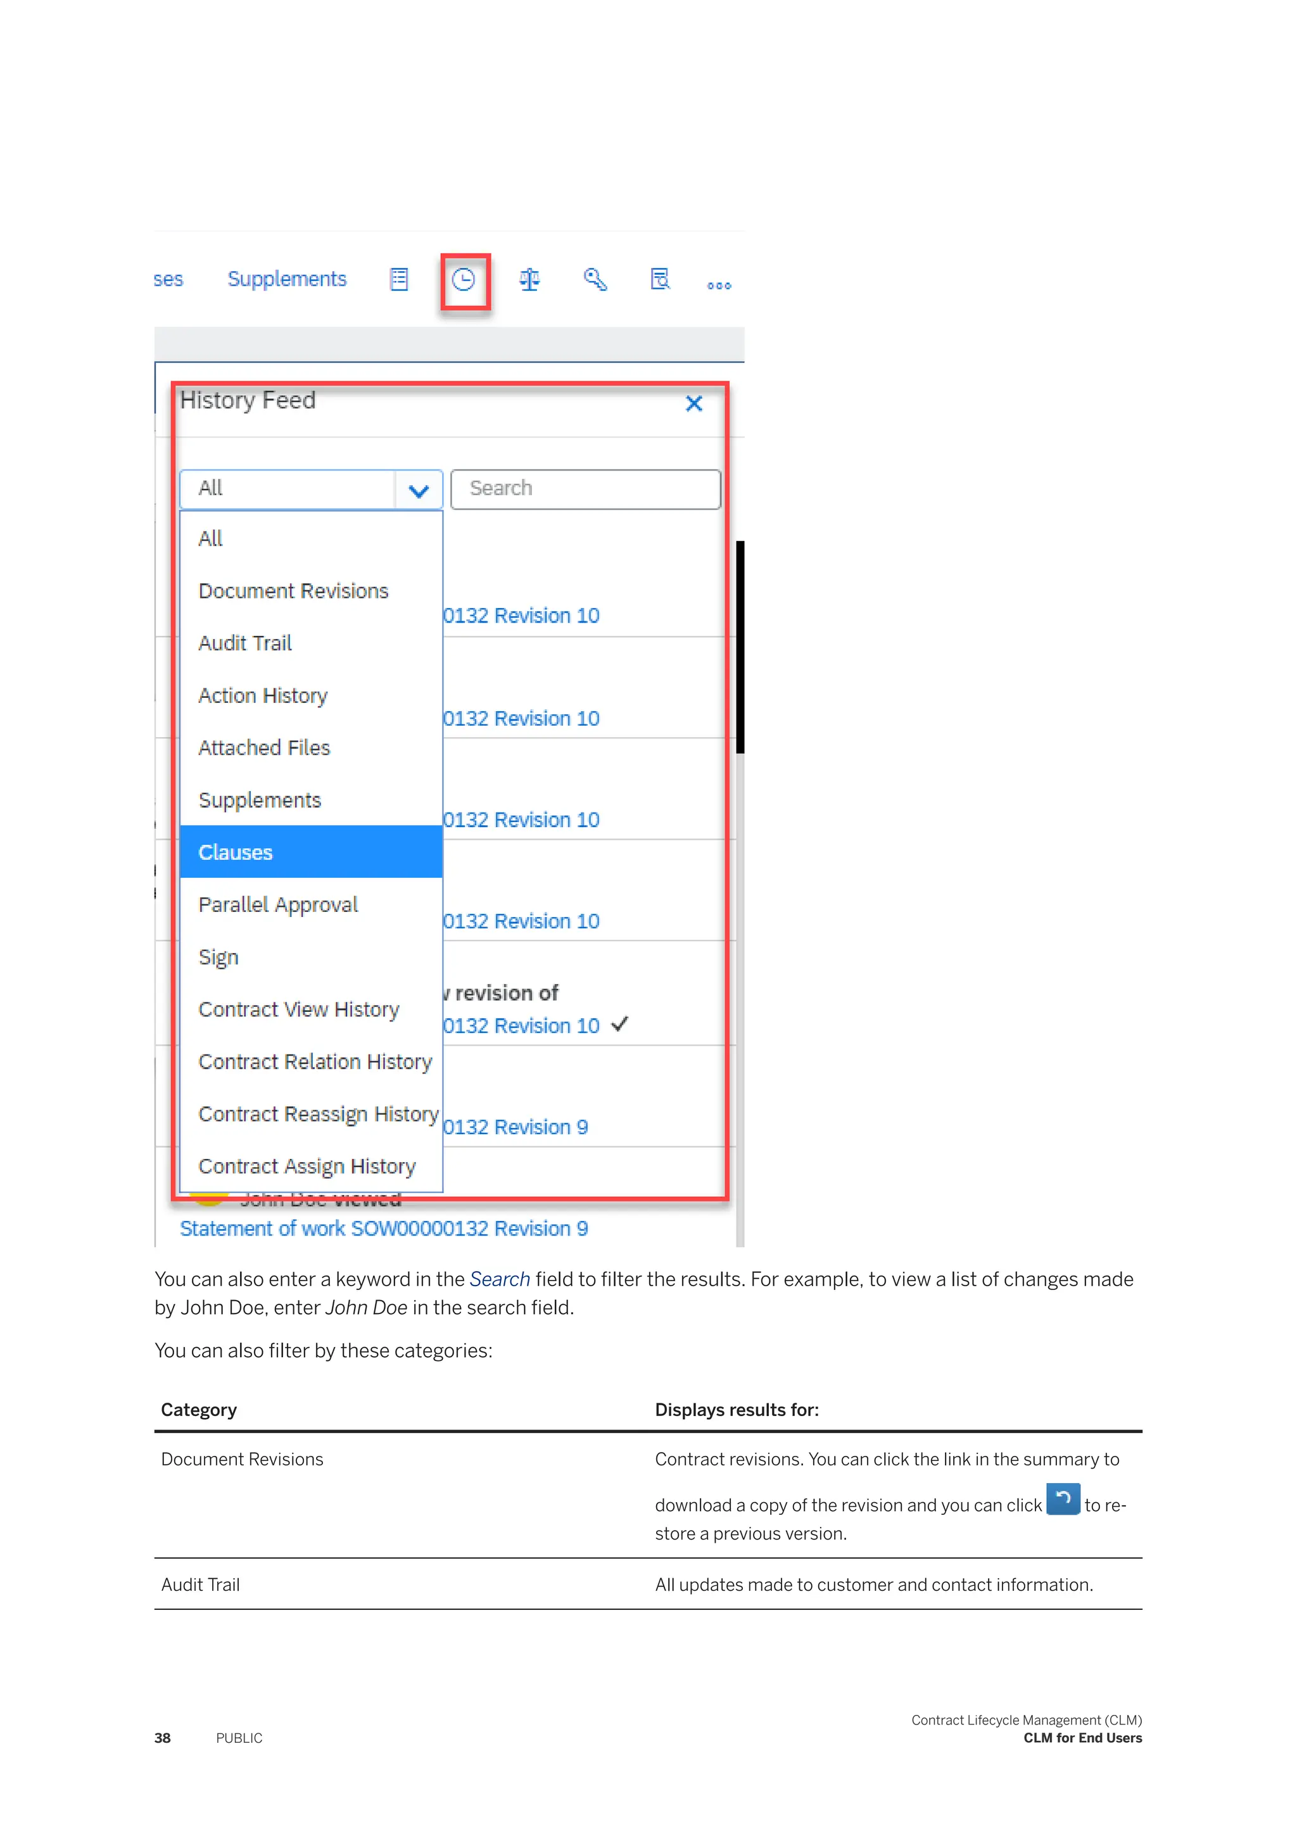Open the three-dots overflow menu

pos(719,285)
